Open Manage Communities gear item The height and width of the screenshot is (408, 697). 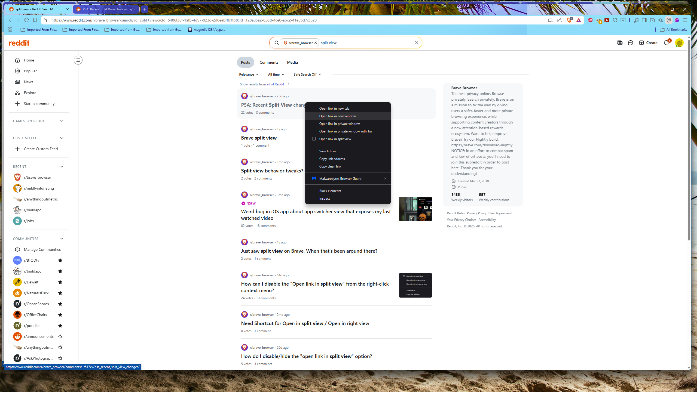tap(42, 249)
